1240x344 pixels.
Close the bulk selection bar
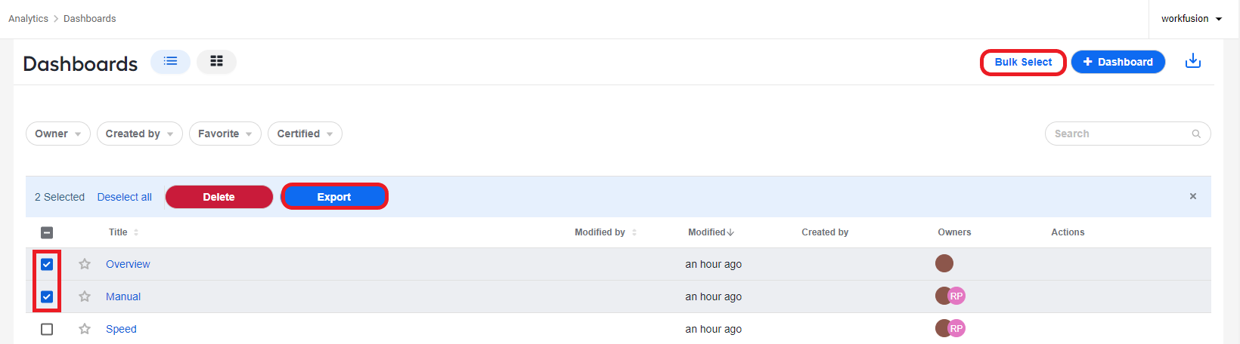pos(1193,196)
